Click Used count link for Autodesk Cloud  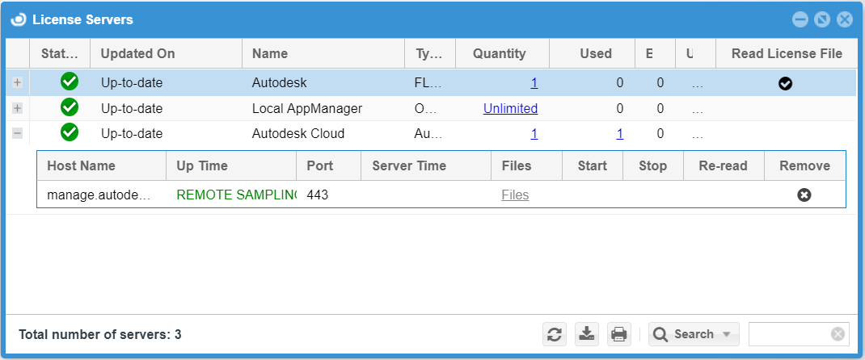[x=619, y=134]
